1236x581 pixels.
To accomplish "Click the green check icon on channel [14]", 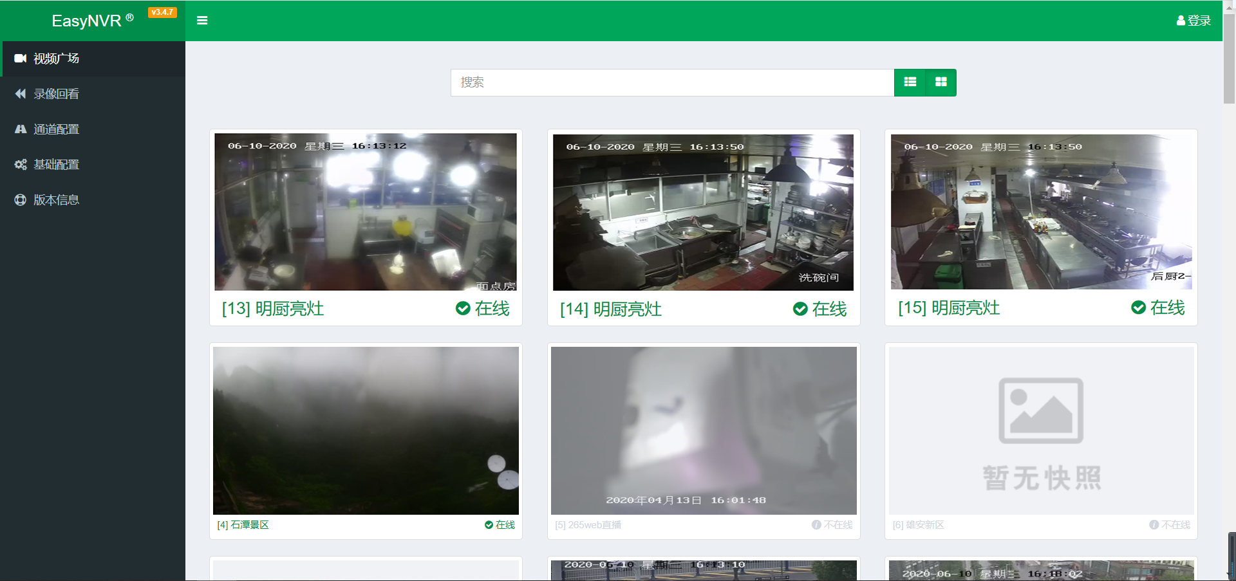I will (800, 309).
